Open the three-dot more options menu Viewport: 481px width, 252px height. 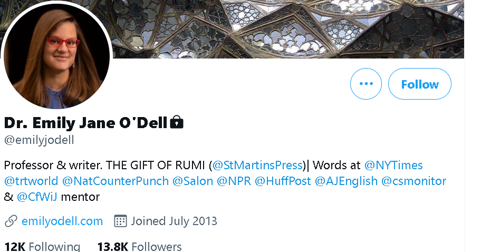[366, 84]
